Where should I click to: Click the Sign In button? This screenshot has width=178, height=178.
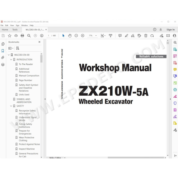pyautogui.click(x=171, y=30)
